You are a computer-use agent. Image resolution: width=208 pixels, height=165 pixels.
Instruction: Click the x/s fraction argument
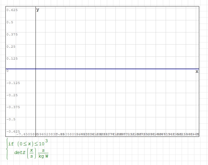tap(32, 153)
